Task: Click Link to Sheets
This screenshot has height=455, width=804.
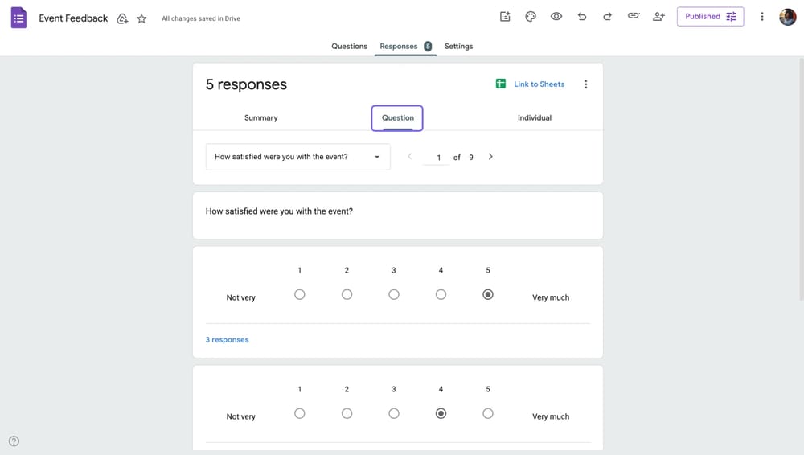Action: (x=539, y=84)
